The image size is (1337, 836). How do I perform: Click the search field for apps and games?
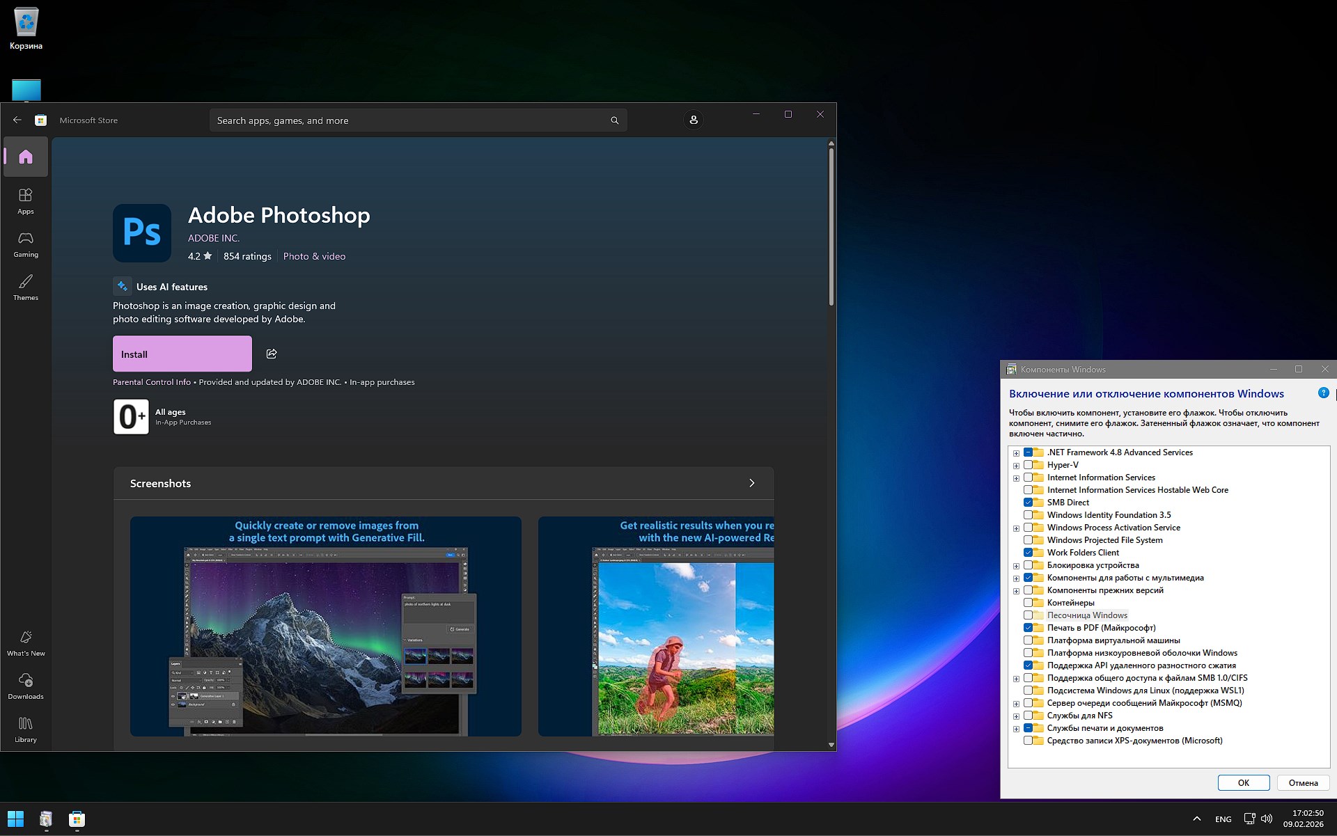(418, 120)
